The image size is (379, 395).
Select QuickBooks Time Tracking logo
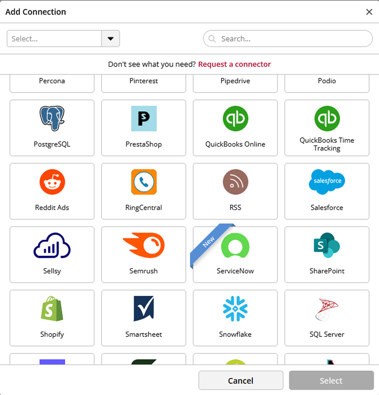pyautogui.click(x=327, y=118)
